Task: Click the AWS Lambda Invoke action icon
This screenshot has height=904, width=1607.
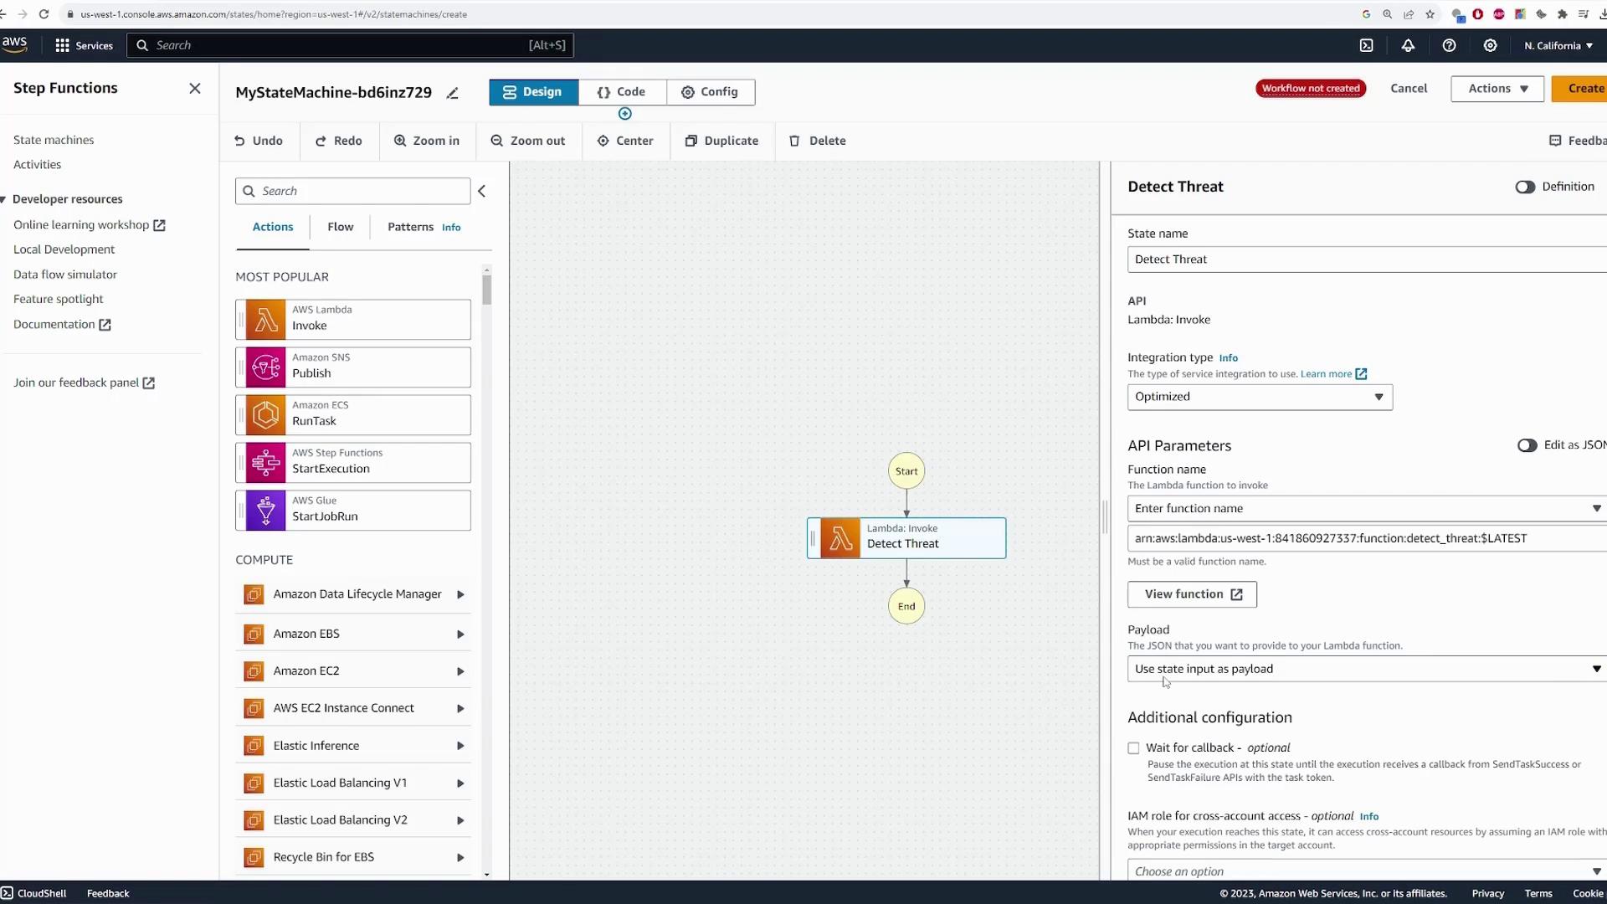Action: click(x=265, y=320)
